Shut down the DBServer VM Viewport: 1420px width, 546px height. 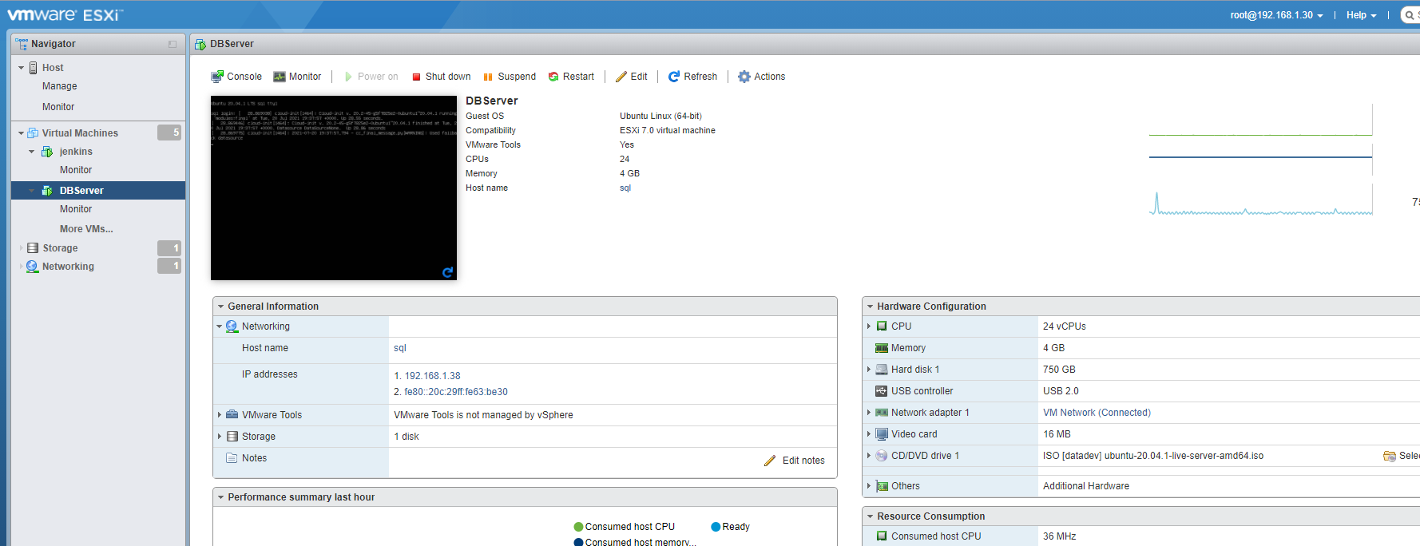(x=441, y=77)
